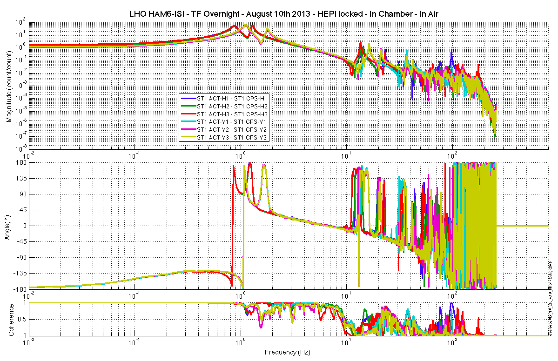Select legend entry 'ST1 ACT-H3 - ST1 CPS-H3'

coord(232,114)
